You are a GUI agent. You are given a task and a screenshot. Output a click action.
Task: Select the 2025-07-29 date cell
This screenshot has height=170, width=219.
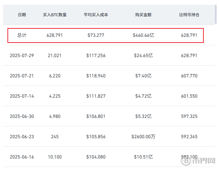coord(22,55)
